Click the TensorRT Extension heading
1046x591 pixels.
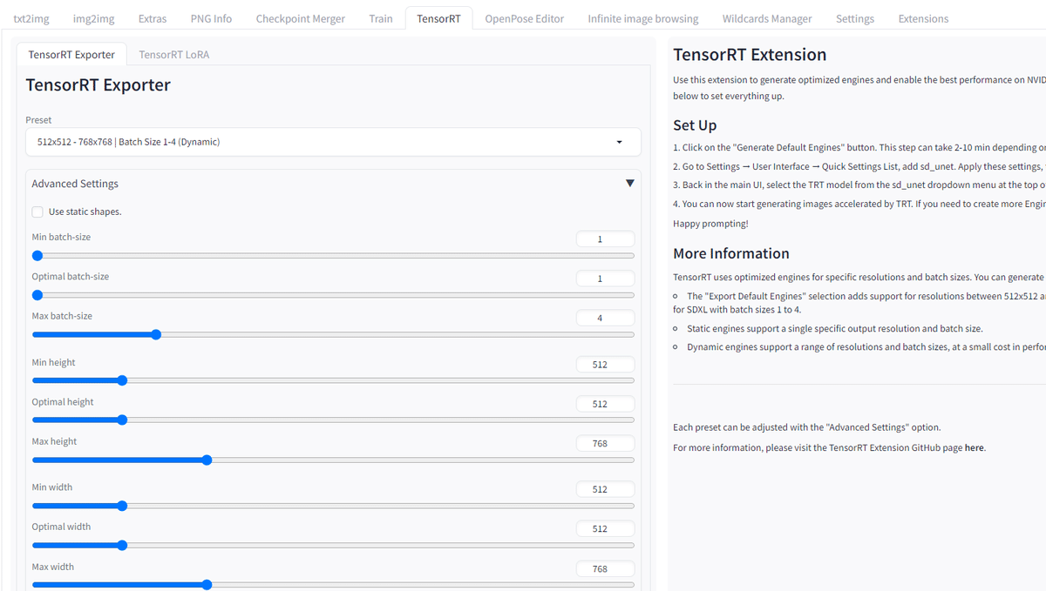click(750, 55)
